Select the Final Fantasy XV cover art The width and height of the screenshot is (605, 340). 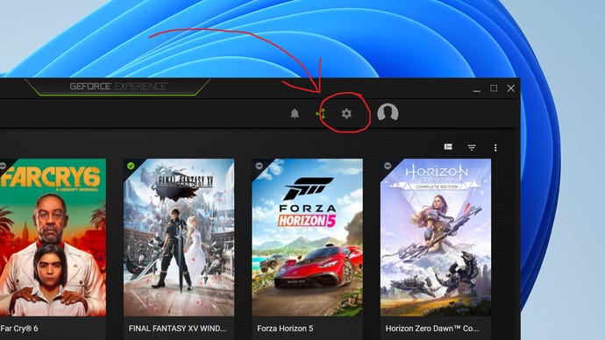pyautogui.click(x=179, y=237)
